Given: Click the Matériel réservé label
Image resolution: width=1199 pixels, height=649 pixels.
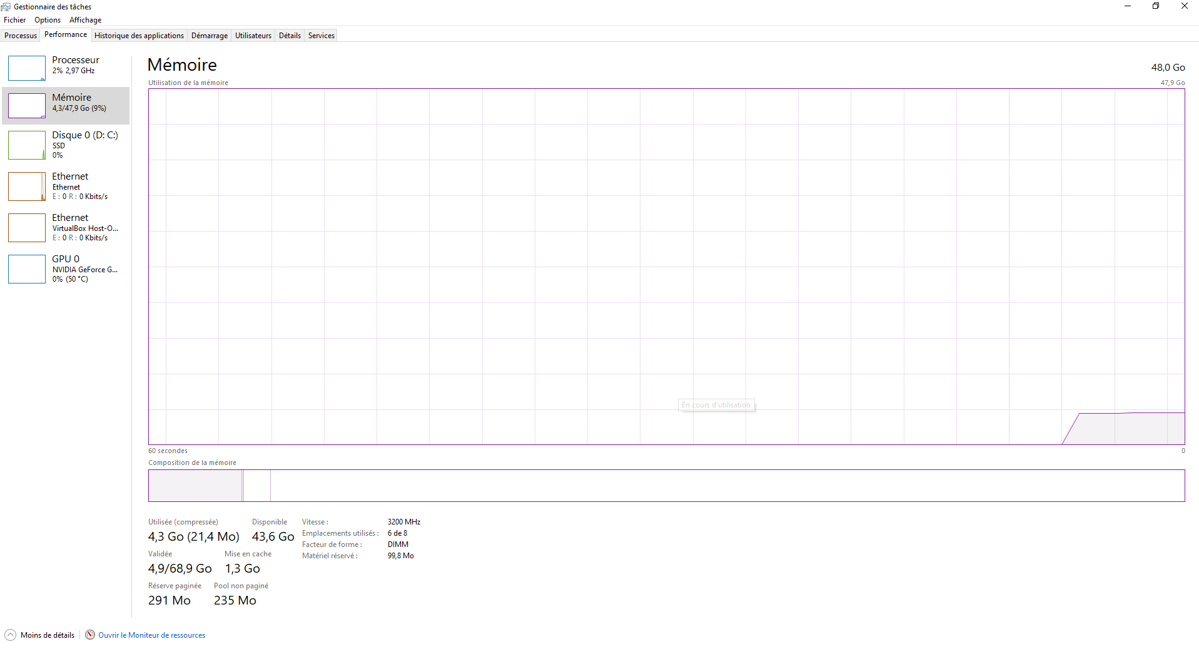Looking at the screenshot, I should [x=330, y=556].
